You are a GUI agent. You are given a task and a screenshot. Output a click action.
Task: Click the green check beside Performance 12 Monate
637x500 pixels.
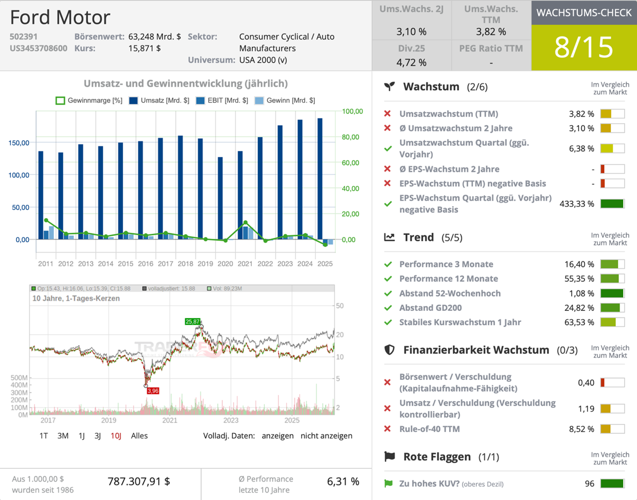pos(388,279)
